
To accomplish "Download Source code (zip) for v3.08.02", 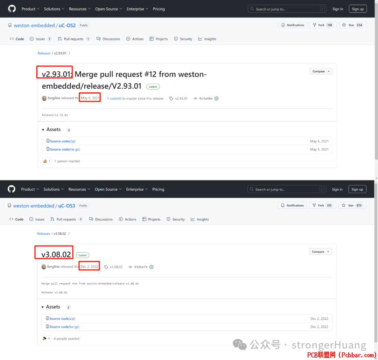I will pyautogui.click(x=62, y=319).
